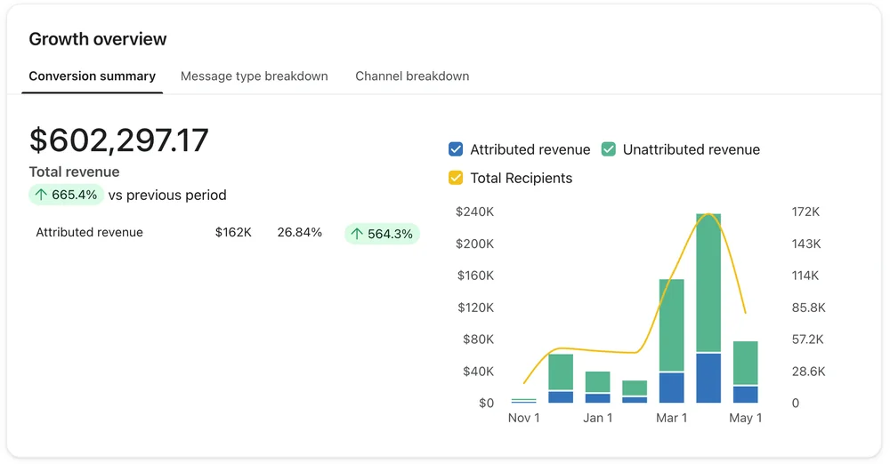
Task: Click the Unattributed revenue legend label
Action: click(691, 149)
